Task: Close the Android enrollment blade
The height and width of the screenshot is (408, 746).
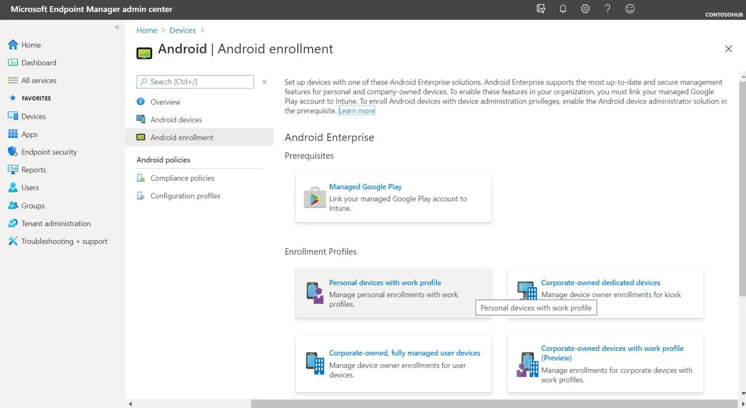Action: [728, 49]
